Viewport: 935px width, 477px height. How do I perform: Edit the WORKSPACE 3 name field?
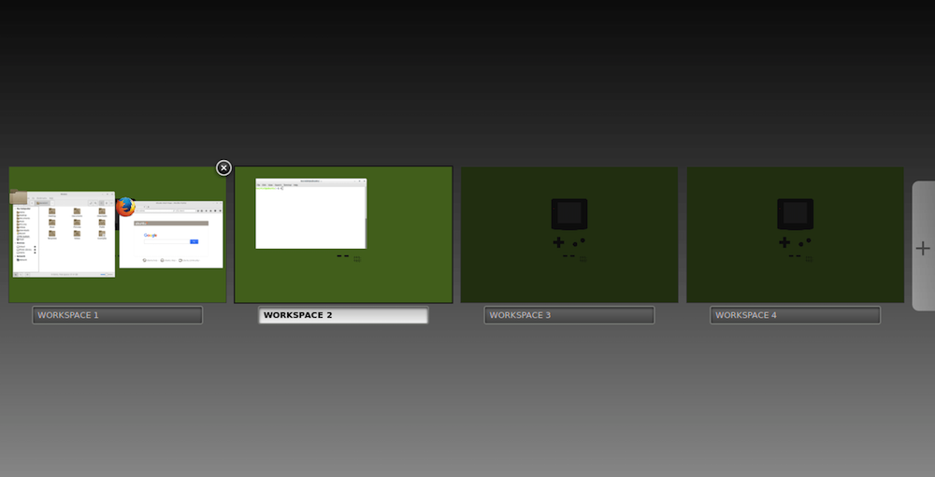pos(568,315)
